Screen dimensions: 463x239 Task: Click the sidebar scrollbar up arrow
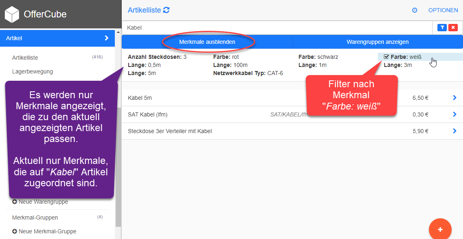click(118, 32)
